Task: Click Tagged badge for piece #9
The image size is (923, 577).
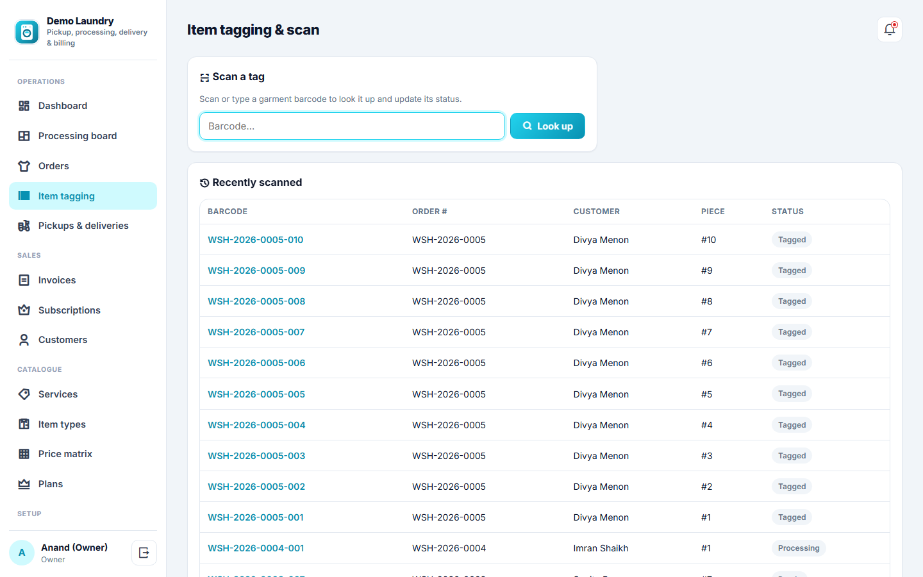Action: coord(792,271)
